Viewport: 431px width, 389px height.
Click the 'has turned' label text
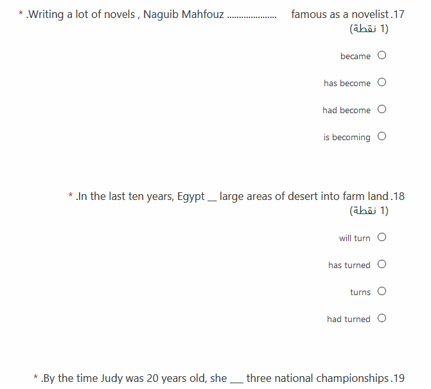coord(349,265)
